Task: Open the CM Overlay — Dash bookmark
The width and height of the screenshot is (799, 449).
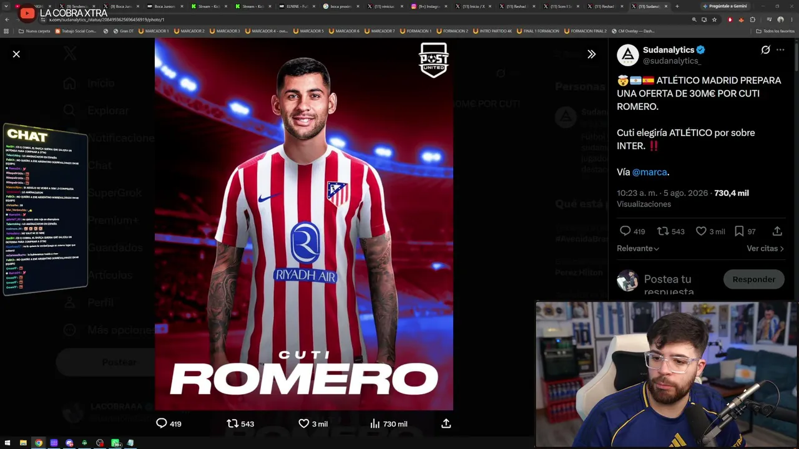Action: [x=633, y=31]
